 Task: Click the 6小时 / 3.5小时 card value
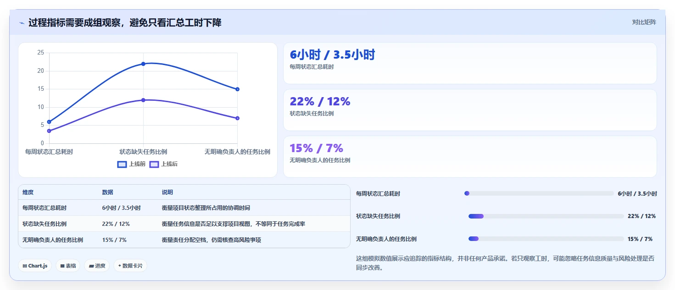[332, 55]
